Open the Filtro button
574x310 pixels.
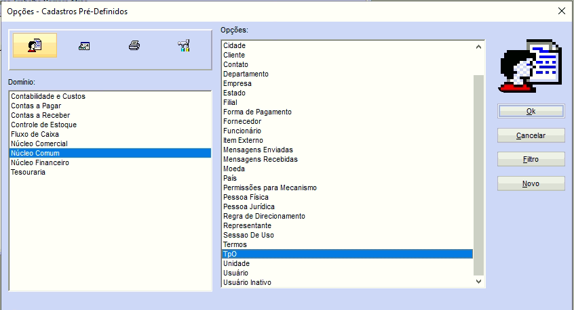(531, 159)
